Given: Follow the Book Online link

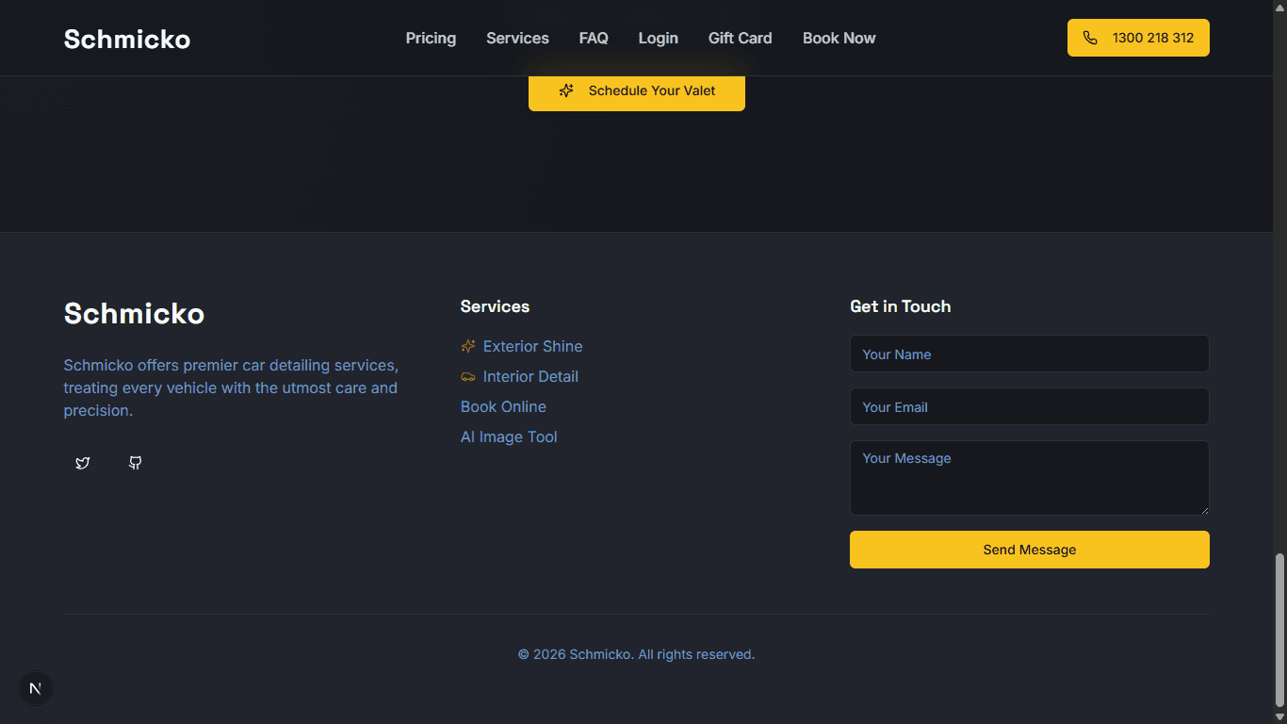Looking at the screenshot, I should point(503,406).
